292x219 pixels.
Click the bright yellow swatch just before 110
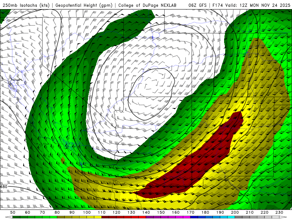pyautogui.click(x=98, y=217)
